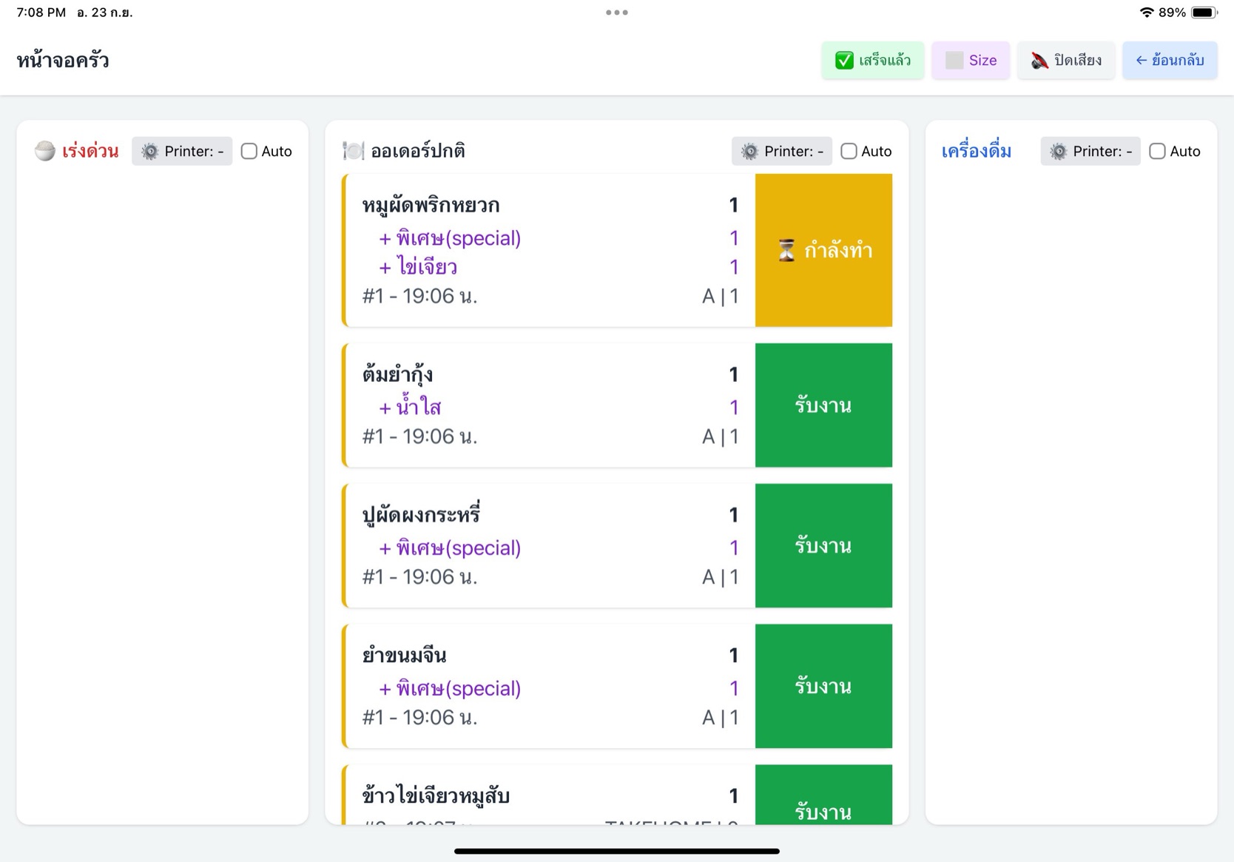
Task: Enable Auto checkbox in เร่งด่วน column
Action: coord(249,152)
